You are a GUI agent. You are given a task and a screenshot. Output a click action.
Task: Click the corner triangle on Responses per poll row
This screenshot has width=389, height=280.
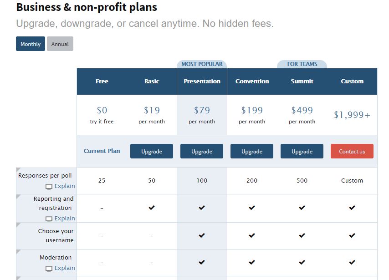[18, 169]
